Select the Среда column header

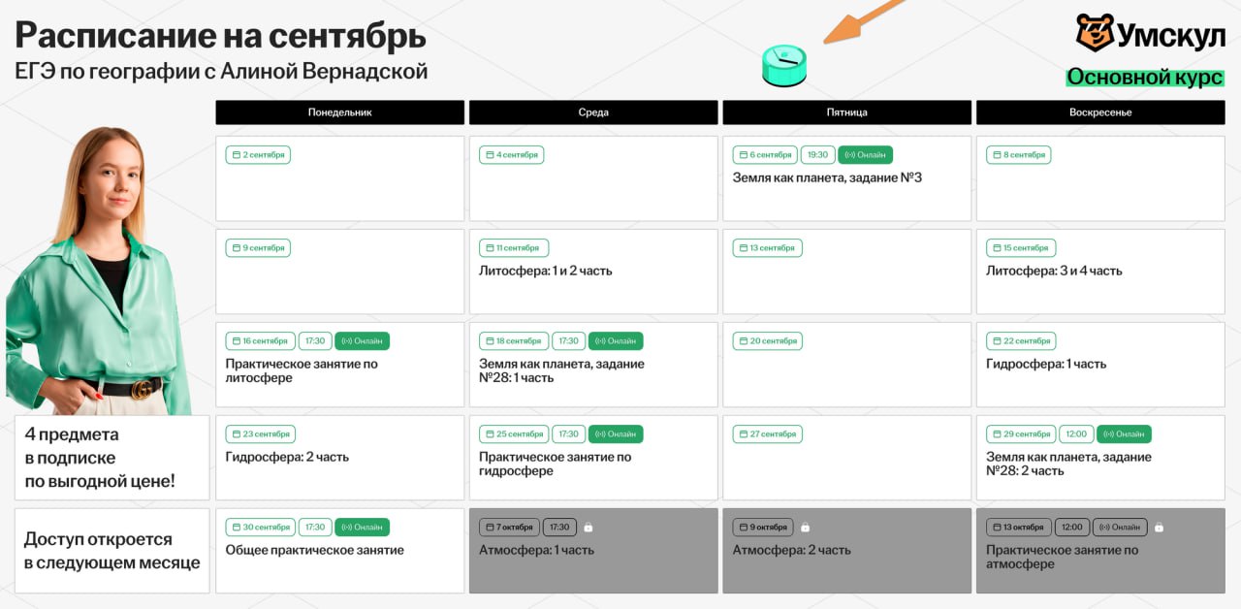click(x=592, y=112)
